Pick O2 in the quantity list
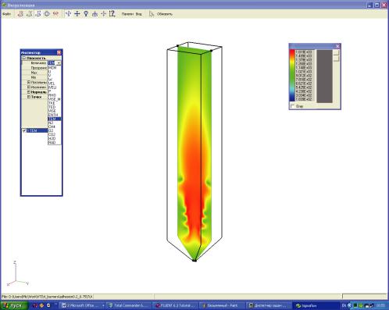 55,130
